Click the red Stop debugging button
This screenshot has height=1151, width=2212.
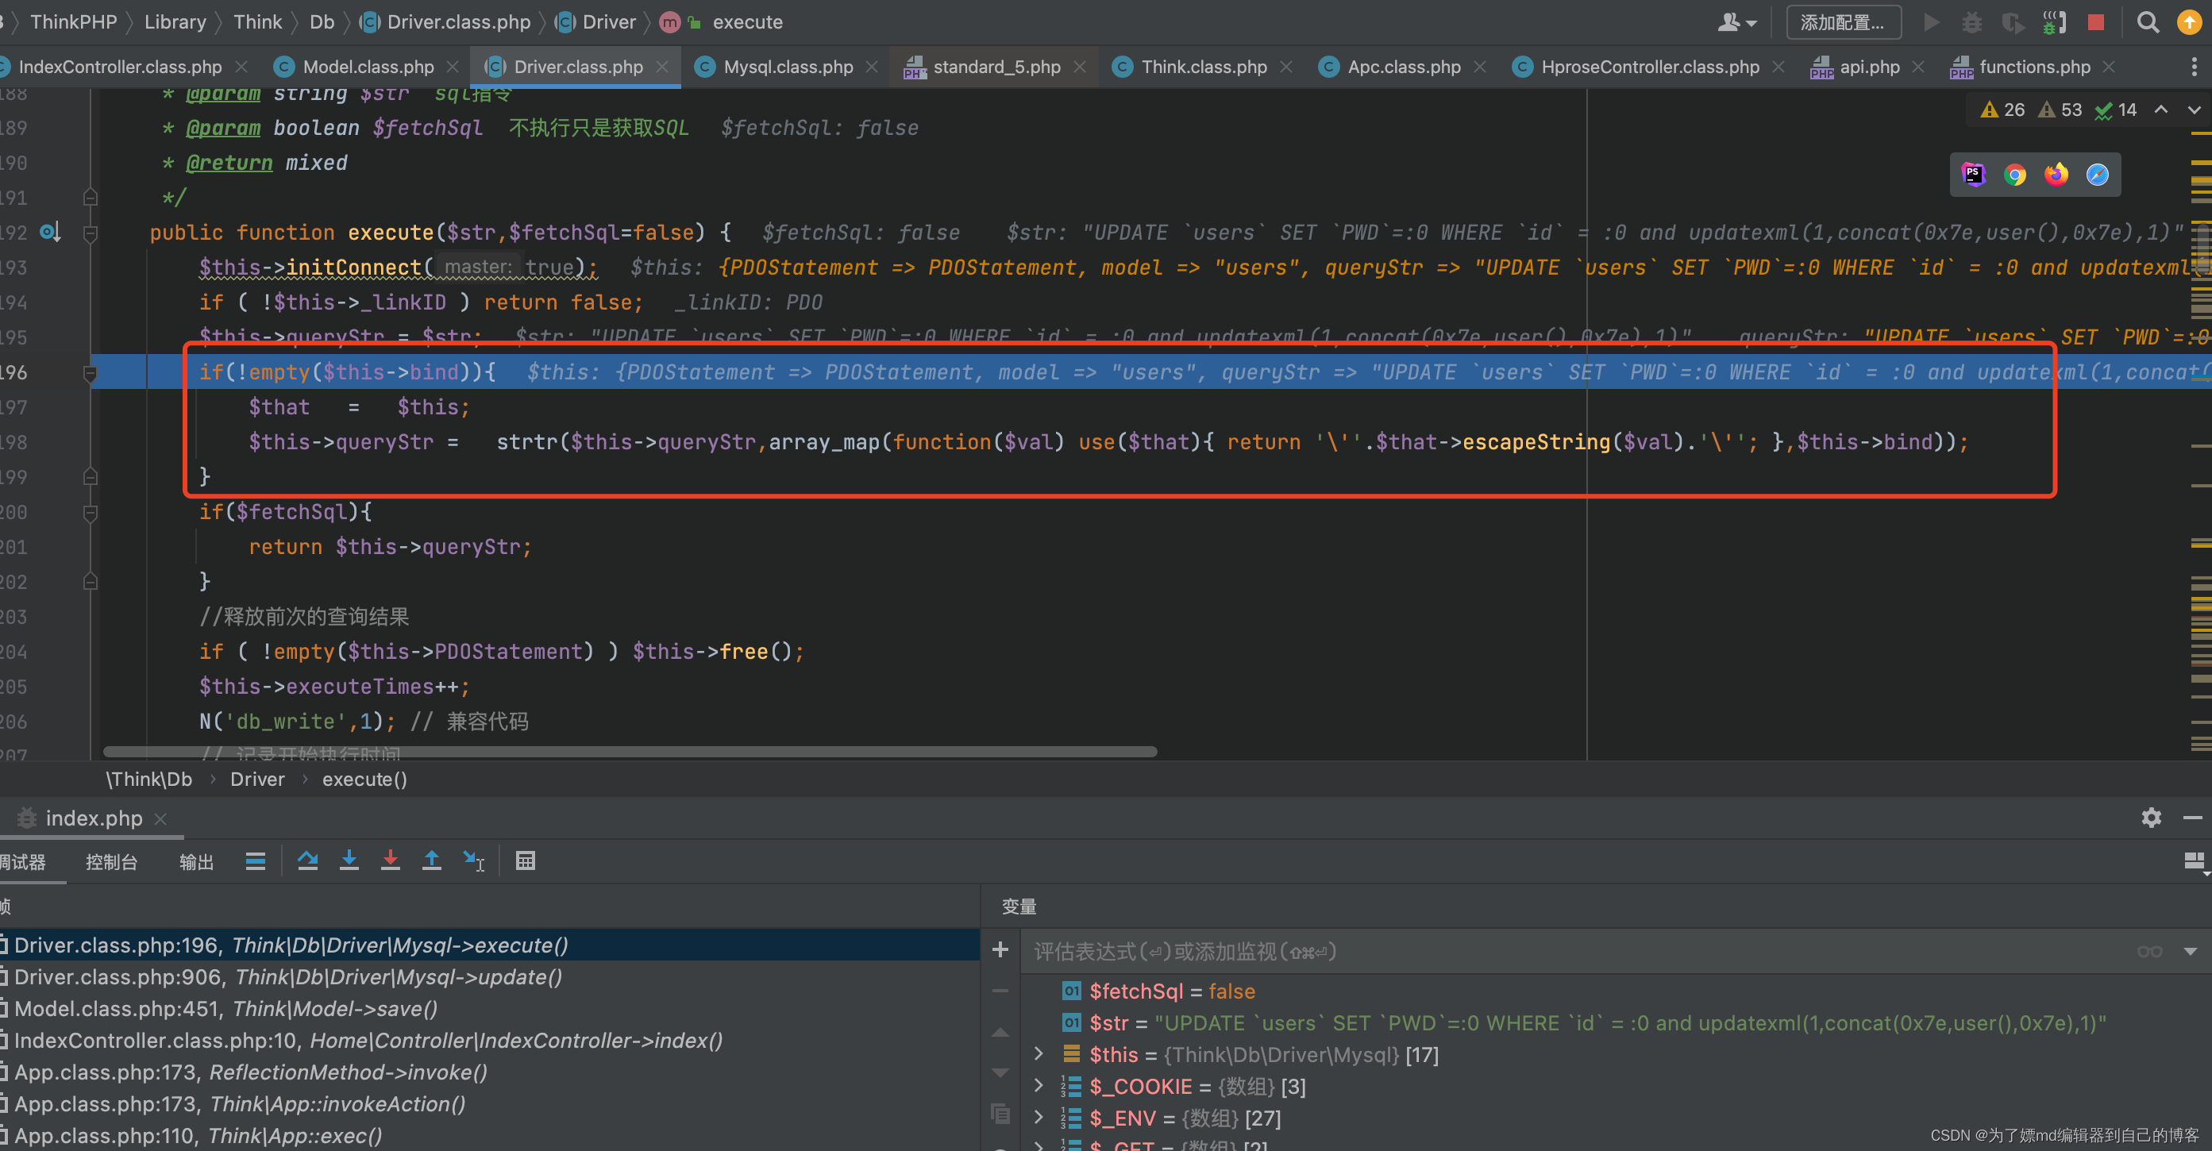[2096, 22]
